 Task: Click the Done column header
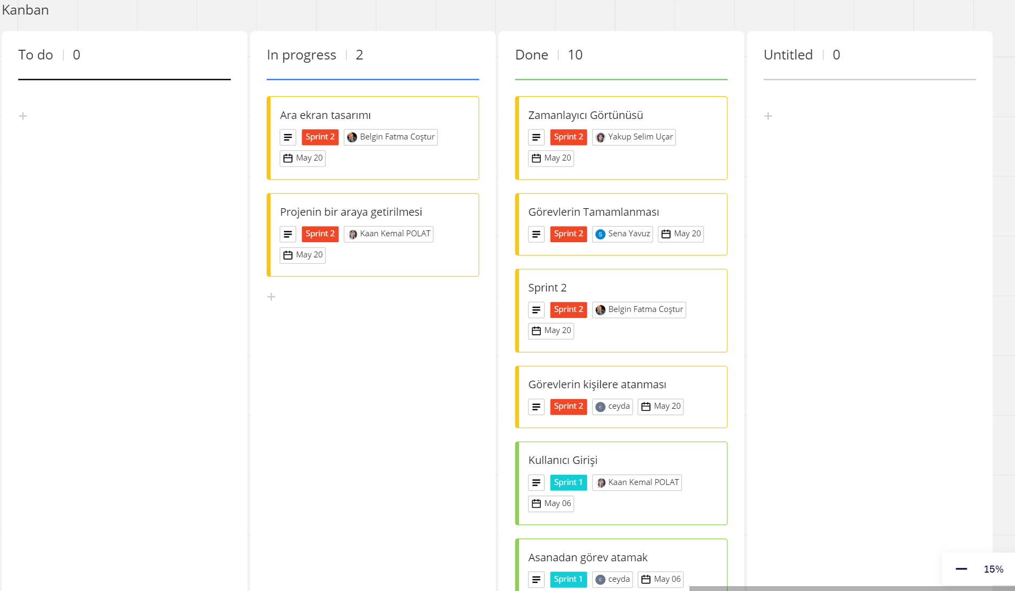coord(532,55)
